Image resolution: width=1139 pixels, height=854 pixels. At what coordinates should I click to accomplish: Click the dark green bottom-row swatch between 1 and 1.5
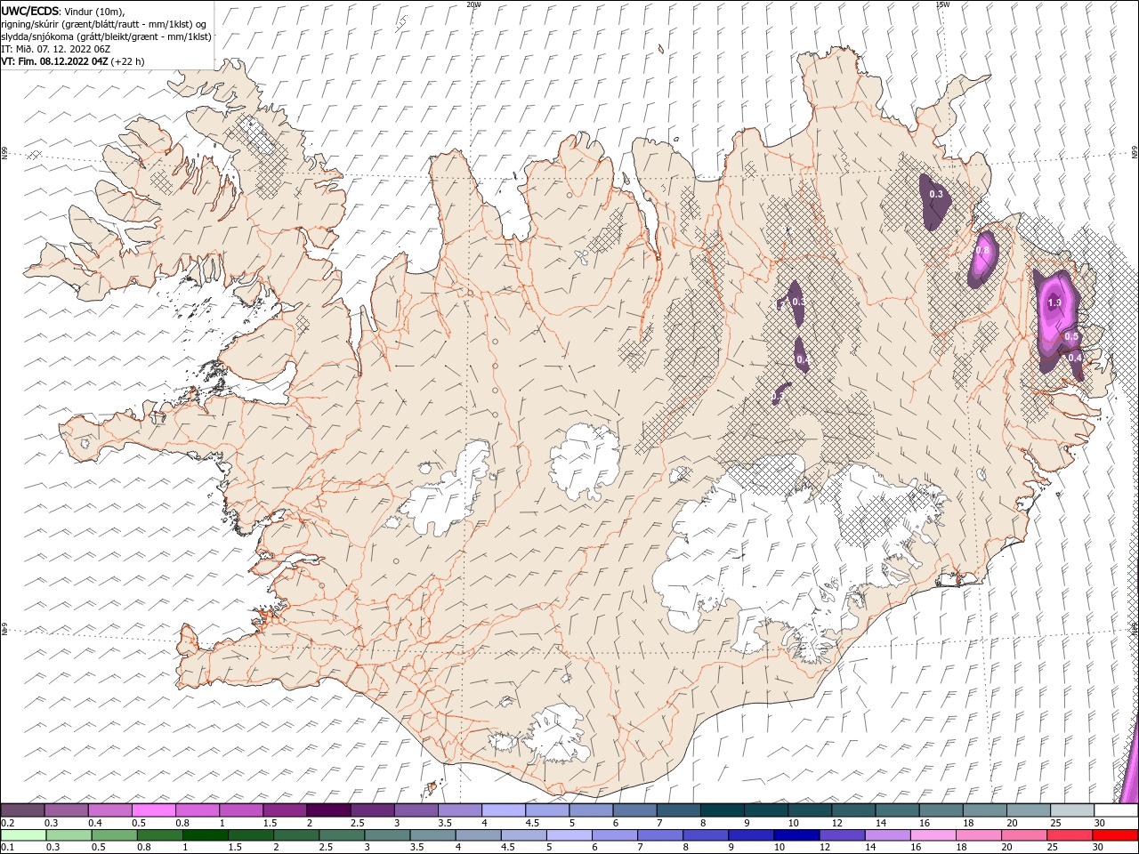(205, 835)
